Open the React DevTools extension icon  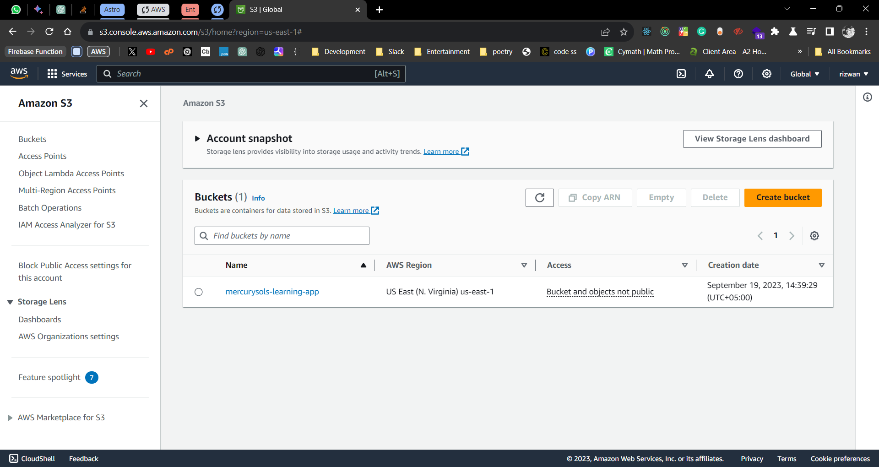pyautogui.click(x=646, y=32)
